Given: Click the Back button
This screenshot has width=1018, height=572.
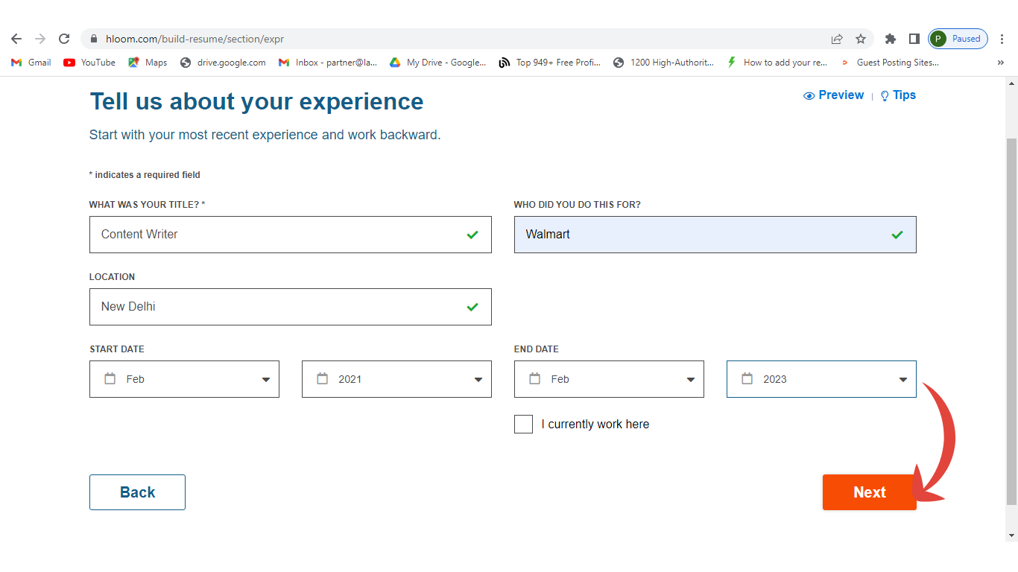Looking at the screenshot, I should tap(137, 492).
